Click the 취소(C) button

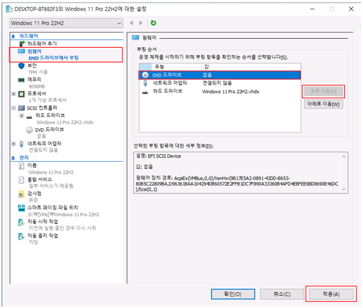[x=282, y=294]
